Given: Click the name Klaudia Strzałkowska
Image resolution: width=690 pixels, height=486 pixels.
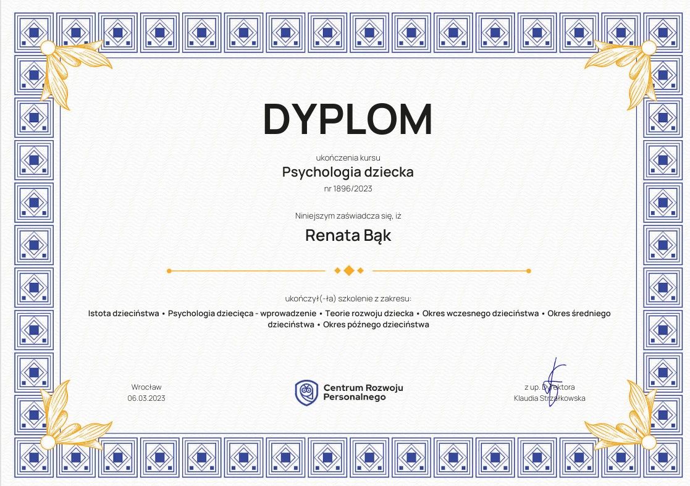Looking at the screenshot, I should click(549, 398).
